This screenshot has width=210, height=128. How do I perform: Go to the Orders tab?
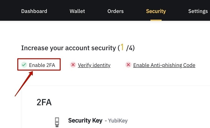(115, 11)
